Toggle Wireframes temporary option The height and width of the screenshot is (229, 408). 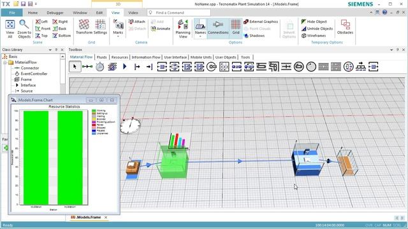[314, 36]
